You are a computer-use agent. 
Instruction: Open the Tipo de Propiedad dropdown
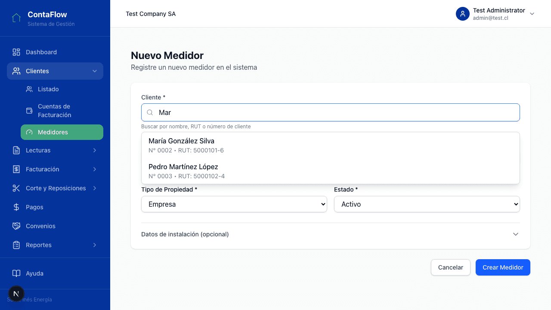tap(234, 204)
